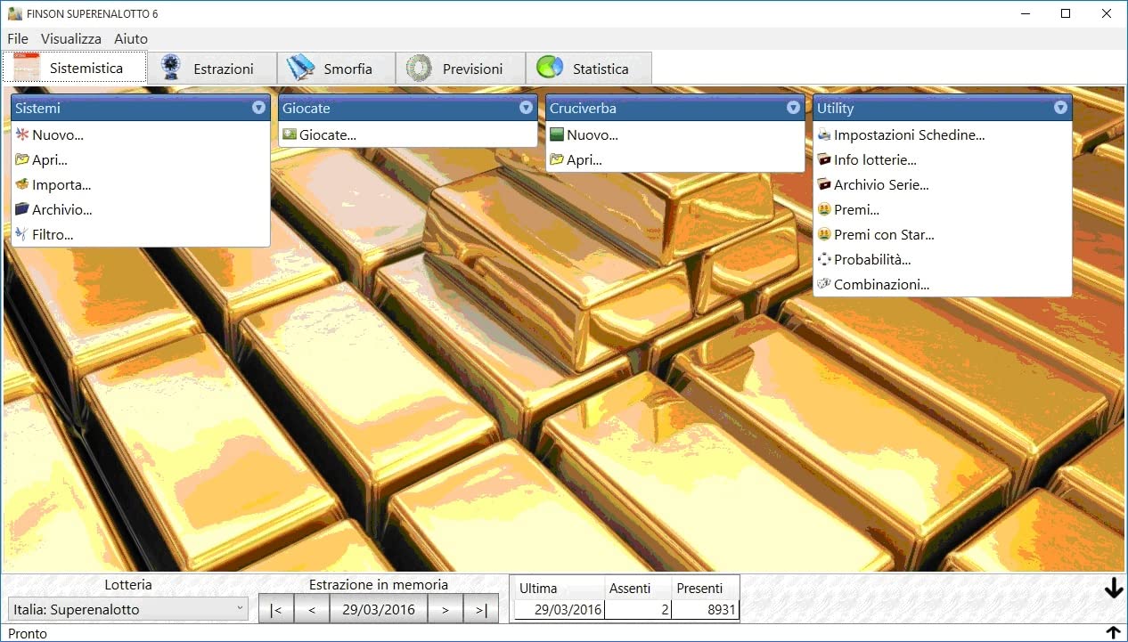The width and height of the screenshot is (1128, 642).
Task: Open Apri... in Cruciverba panel
Action: (x=584, y=160)
